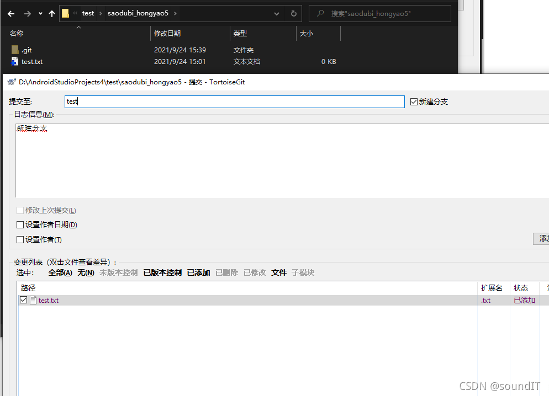Sort change list by 状态 column
549x396 pixels.
[x=521, y=288]
